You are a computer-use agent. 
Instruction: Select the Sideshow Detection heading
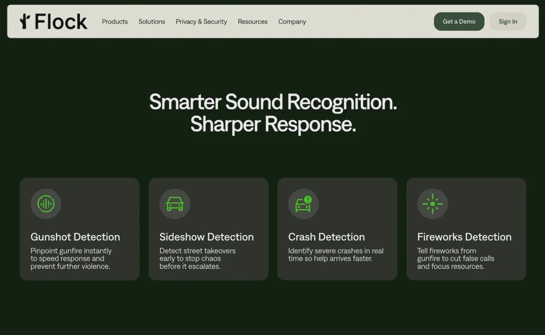point(207,237)
